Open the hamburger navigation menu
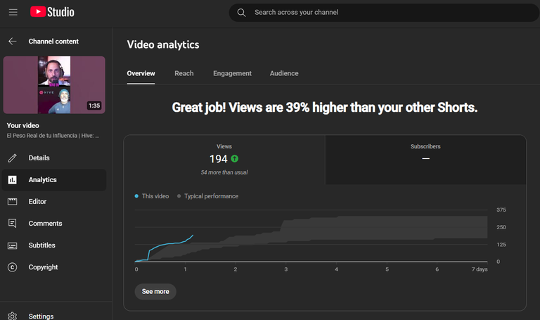Viewport: 540px width, 320px height. 13,13
